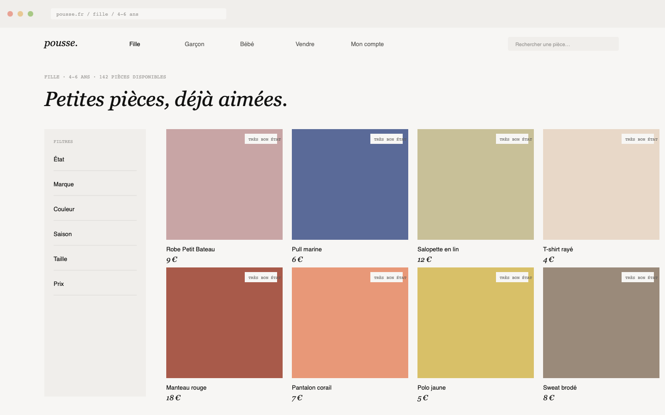Viewport: 665px width, 415px height.
Task: Expand the Saison filter
Action: click(95, 234)
